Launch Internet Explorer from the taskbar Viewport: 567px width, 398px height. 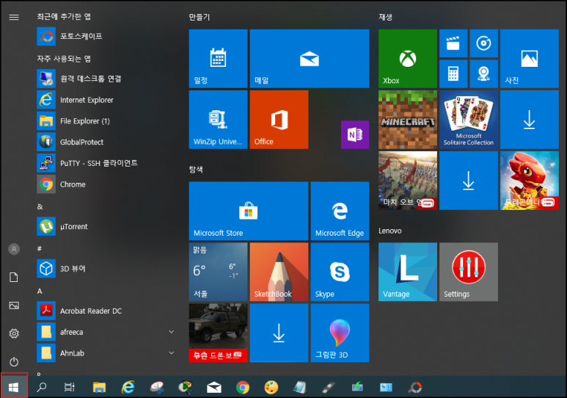point(128,387)
